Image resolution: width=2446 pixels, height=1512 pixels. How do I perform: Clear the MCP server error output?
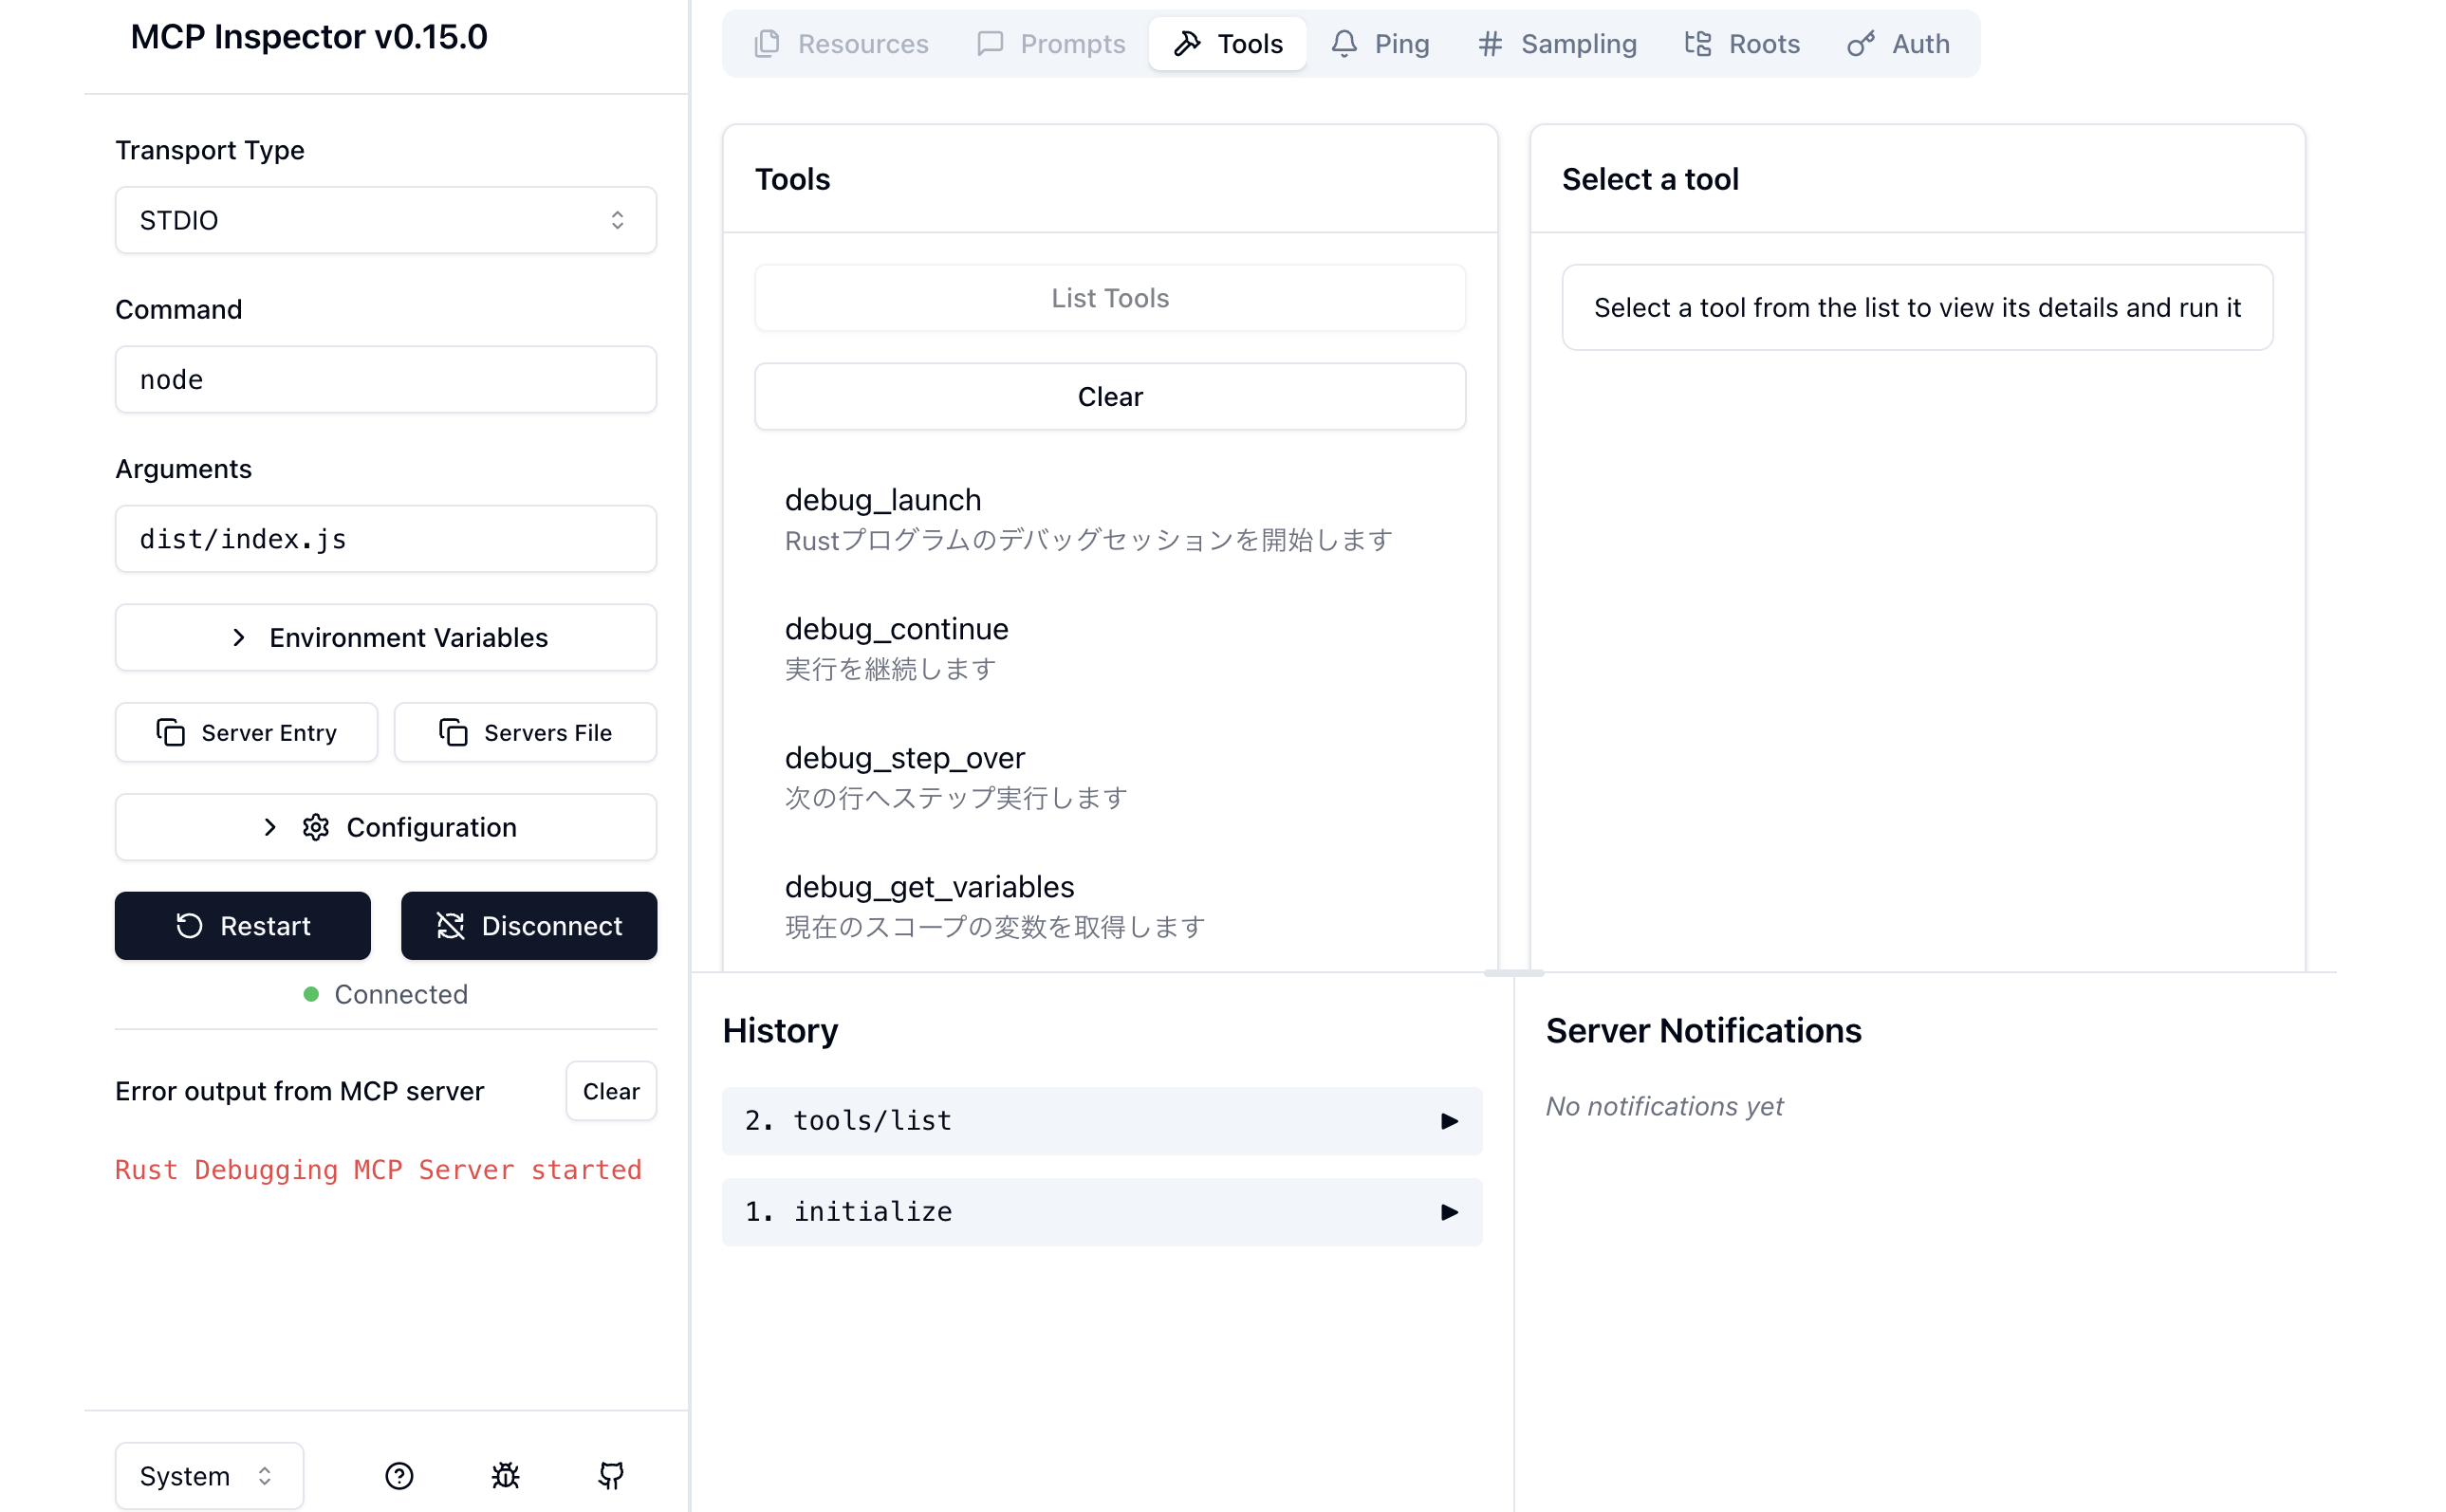click(610, 1090)
